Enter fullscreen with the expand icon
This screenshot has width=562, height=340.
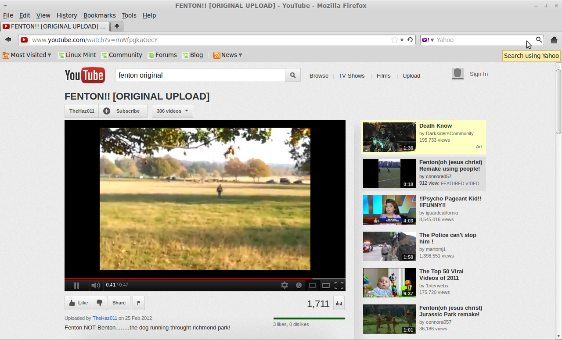pos(339,286)
